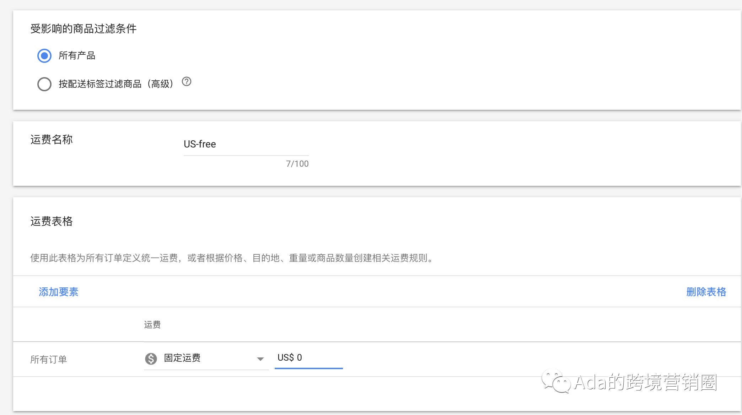
Task: Click the 运费表格 section heading
Action: point(52,221)
